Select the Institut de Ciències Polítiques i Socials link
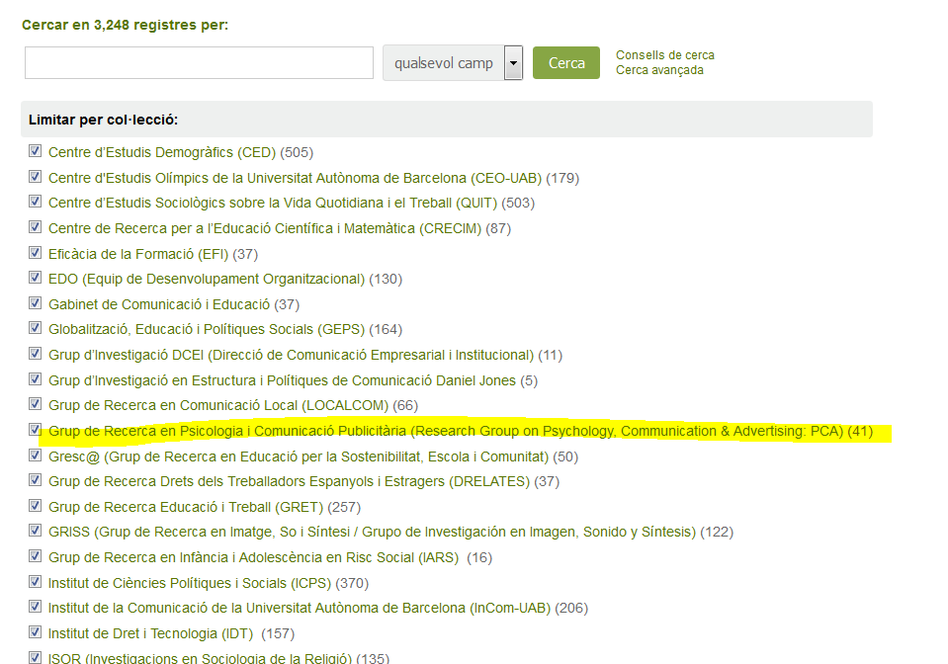Viewport: 948px width, 664px height. [x=190, y=583]
